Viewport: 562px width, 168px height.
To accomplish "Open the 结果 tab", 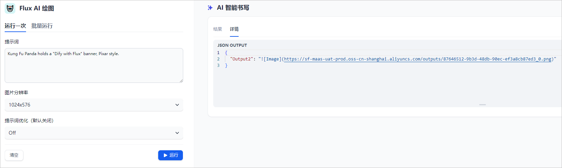I will [x=218, y=29].
